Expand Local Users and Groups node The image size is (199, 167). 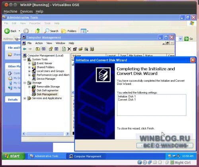[x=29, y=71]
